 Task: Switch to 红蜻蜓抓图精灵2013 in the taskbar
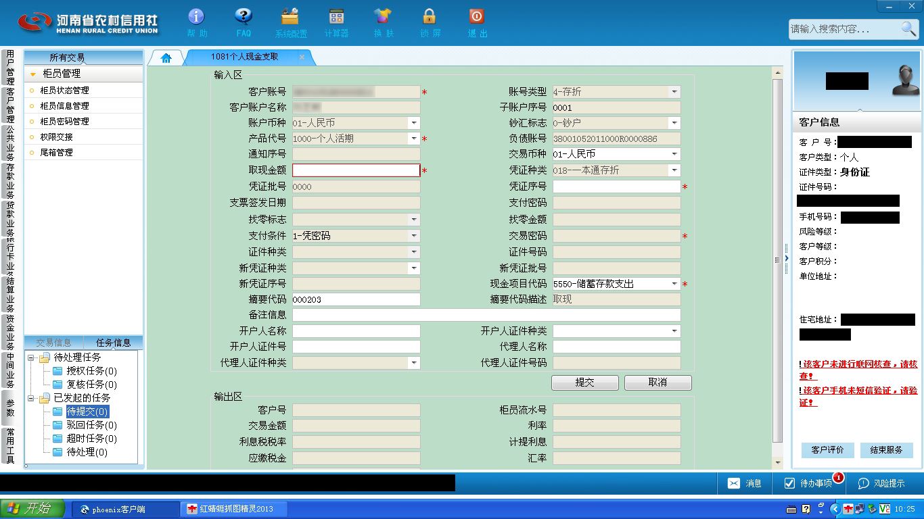pos(234,509)
